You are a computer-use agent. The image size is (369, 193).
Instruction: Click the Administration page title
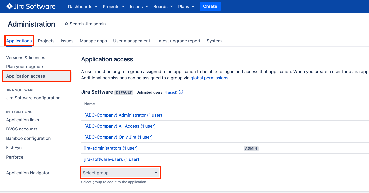[x=31, y=24]
